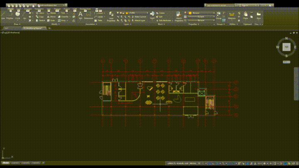Image resolution: width=299 pixels, height=168 pixels.
Task: Click the Measure utility tool
Action: 232,16
